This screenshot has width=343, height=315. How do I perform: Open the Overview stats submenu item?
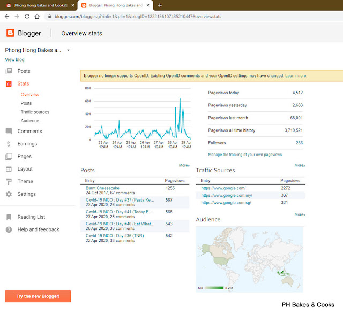(30, 95)
